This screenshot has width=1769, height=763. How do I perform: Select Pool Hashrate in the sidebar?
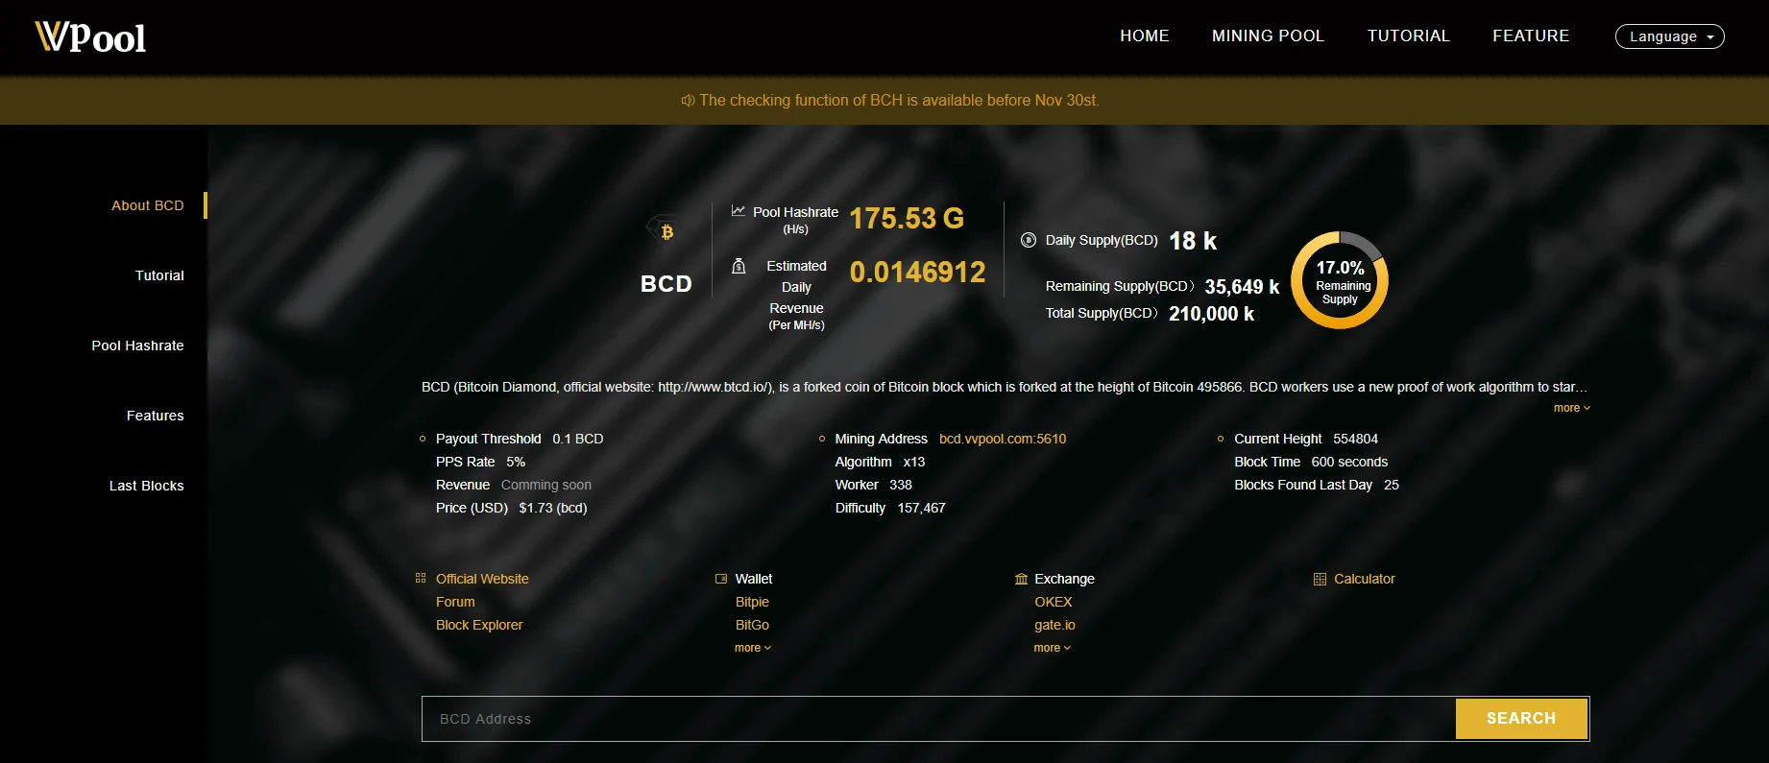click(137, 346)
